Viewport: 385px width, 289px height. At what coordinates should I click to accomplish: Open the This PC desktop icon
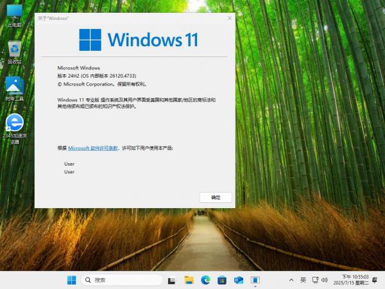tap(15, 15)
